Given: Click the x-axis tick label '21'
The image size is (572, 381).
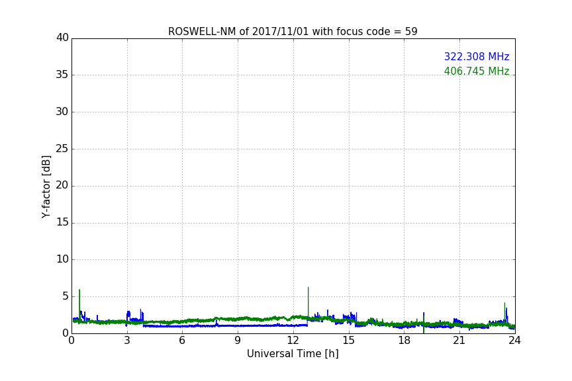Looking at the screenshot, I should pos(459,341).
